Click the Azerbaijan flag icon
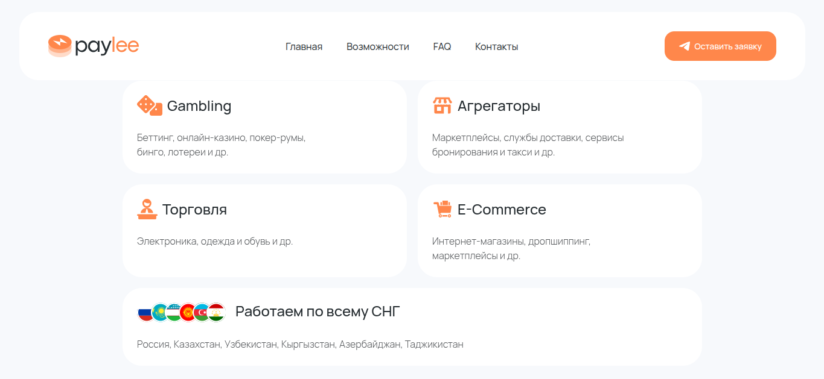This screenshot has height=379, width=824. [x=202, y=312]
